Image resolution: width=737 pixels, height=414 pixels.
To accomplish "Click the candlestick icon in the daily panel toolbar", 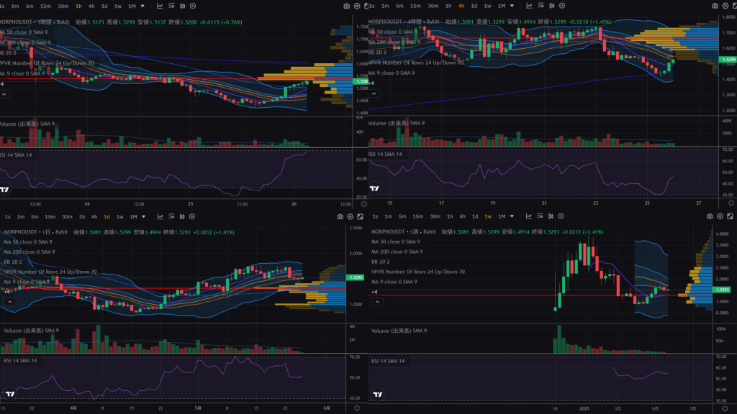I will click(x=182, y=216).
